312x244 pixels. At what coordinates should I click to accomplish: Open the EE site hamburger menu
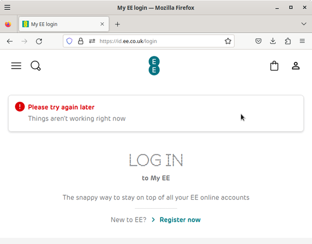[x=16, y=66]
